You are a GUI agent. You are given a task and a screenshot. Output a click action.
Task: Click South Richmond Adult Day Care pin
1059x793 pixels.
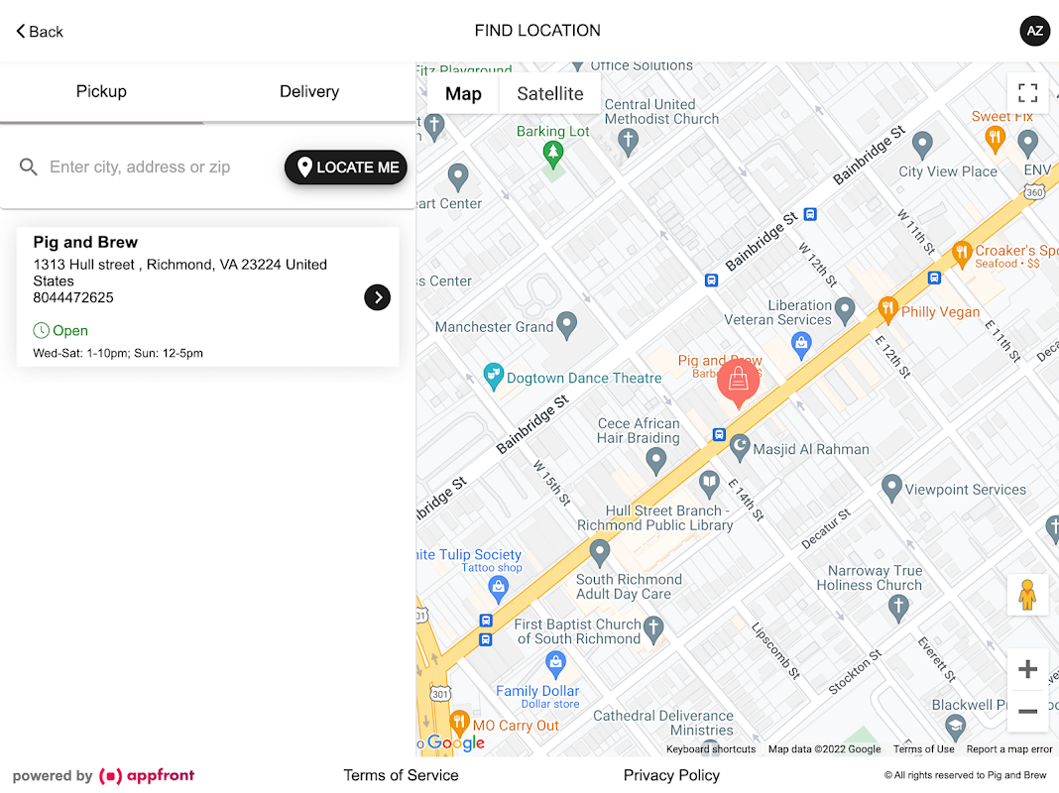(x=600, y=553)
